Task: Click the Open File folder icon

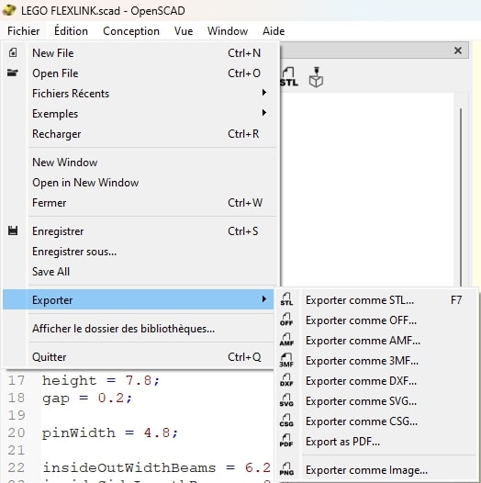Action: point(13,73)
